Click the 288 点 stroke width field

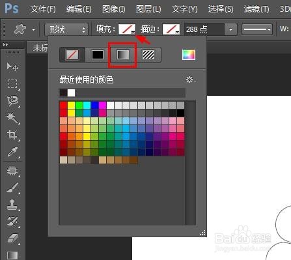coord(204,29)
